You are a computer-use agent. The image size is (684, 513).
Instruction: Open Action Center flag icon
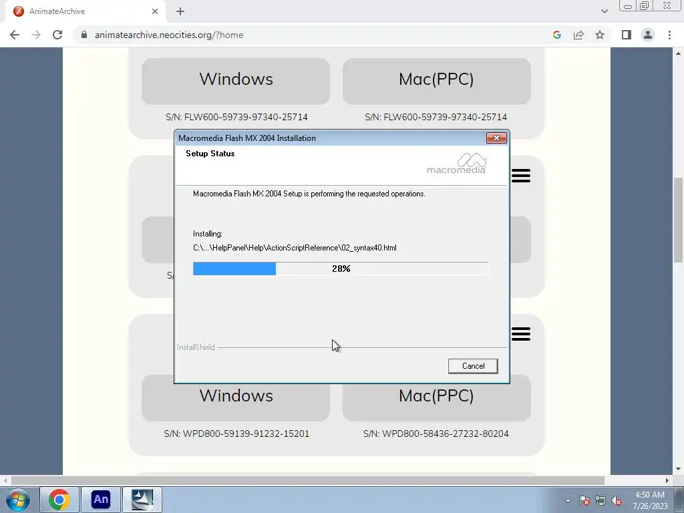click(x=584, y=501)
